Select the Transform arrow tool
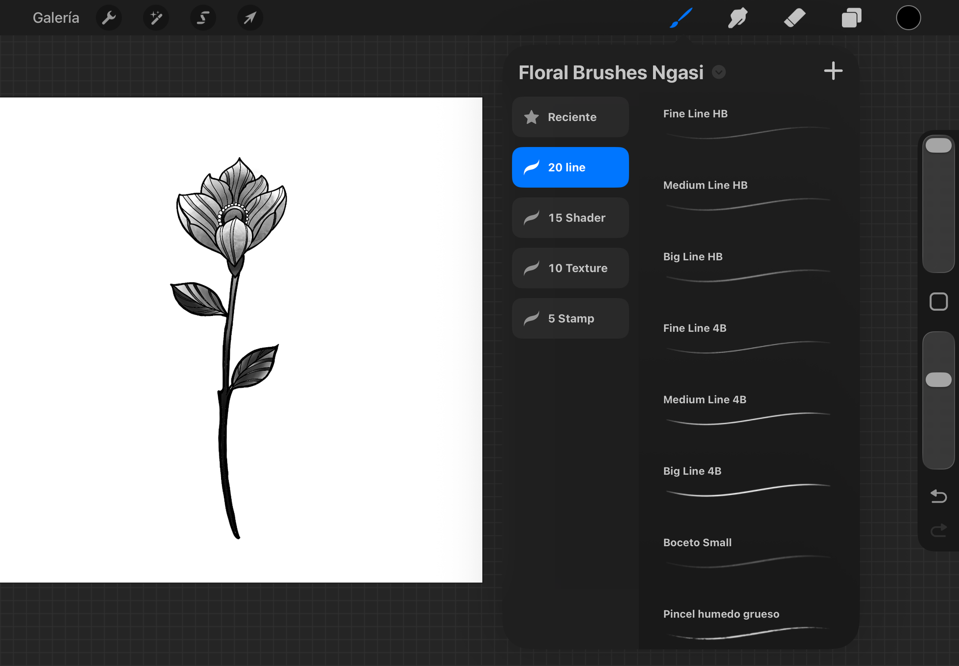Screen dimensions: 959x666 (x=250, y=18)
